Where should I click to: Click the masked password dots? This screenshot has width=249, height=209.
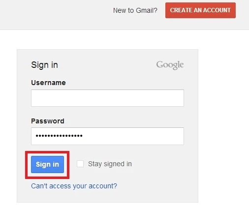point(59,136)
